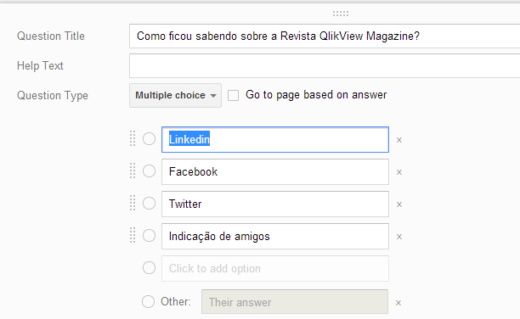This screenshot has width=520, height=319.
Task: Open the Multiple choice question type dropdown
Action: tap(175, 95)
